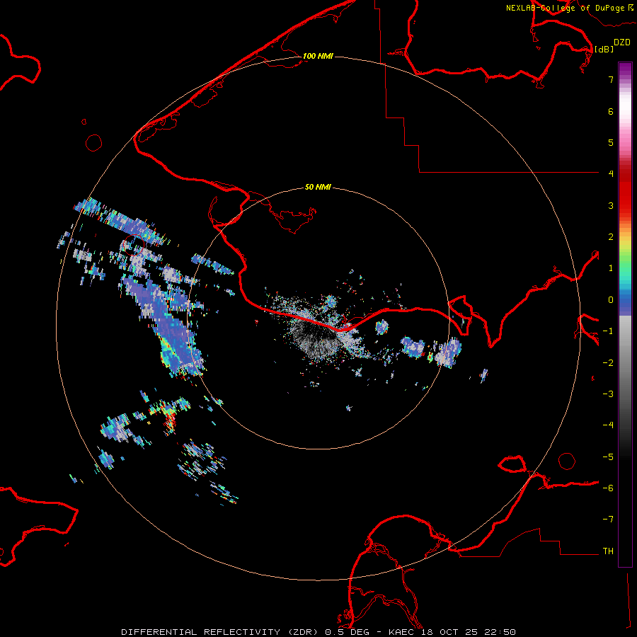Click the small red circle over the western echoes
This screenshot has height=637, width=637.
(134, 245)
